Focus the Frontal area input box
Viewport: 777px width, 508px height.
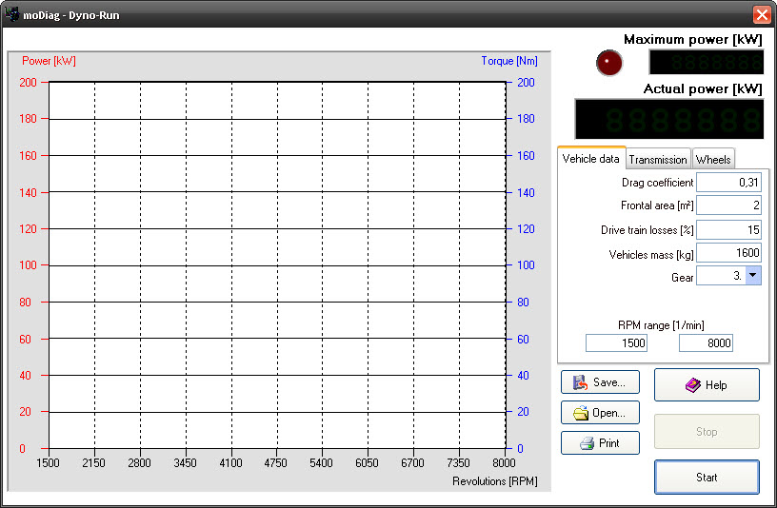click(728, 205)
